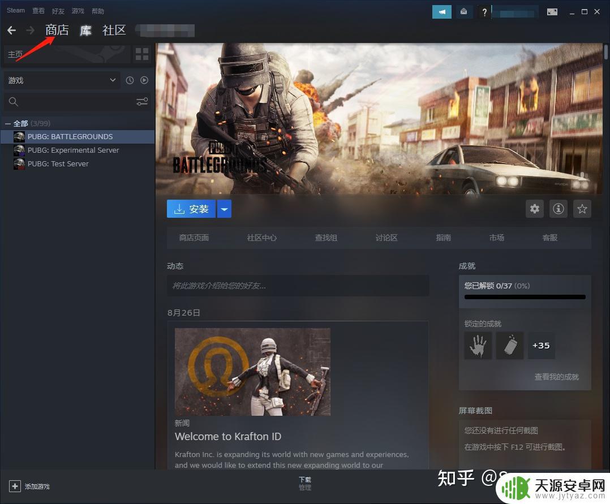Switch to the 社区 tab
This screenshot has height=504, width=610.
114,30
